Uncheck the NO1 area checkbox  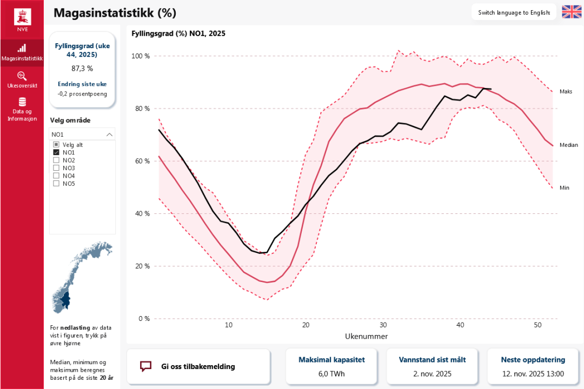tap(56, 152)
